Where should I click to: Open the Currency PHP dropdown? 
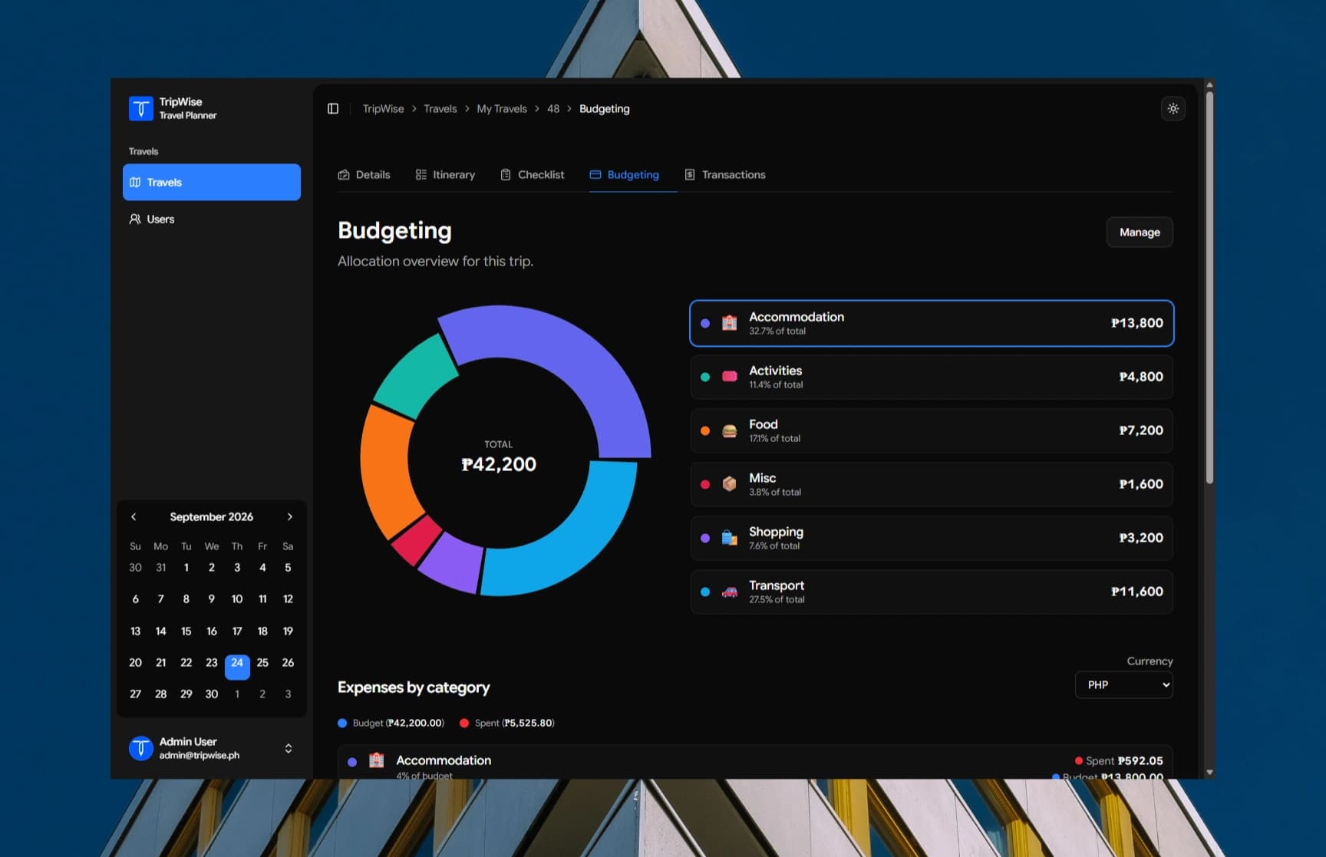coord(1123,684)
